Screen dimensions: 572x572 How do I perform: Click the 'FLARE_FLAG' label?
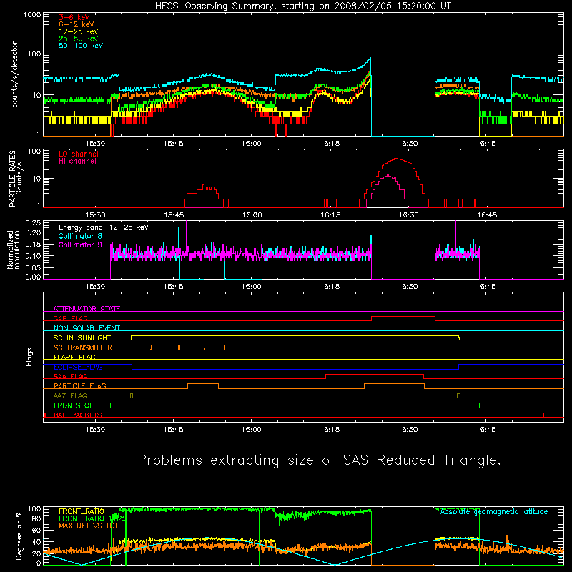coord(74,357)
